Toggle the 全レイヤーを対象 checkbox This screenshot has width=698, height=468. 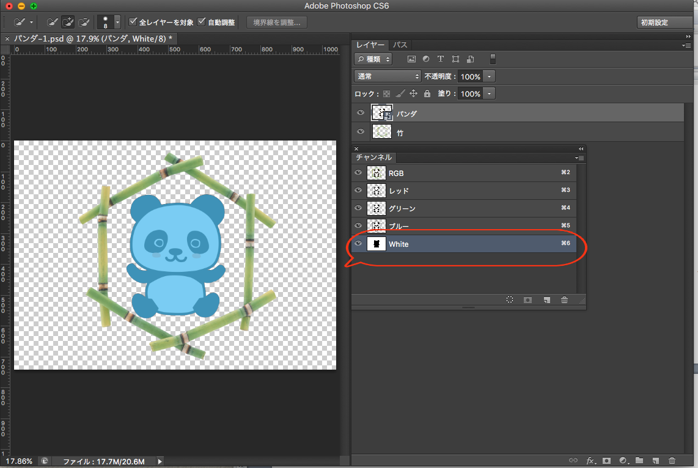pyautogui.click(x=133, y=23)
